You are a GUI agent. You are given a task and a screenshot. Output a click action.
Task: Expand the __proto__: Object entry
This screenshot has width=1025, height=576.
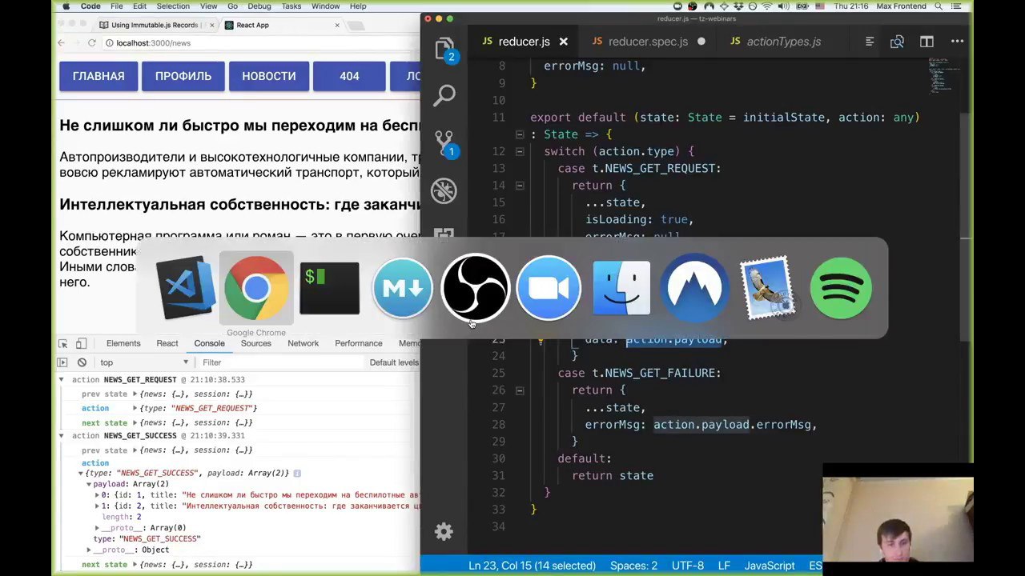pyautogui.click(x=89, y=550)
